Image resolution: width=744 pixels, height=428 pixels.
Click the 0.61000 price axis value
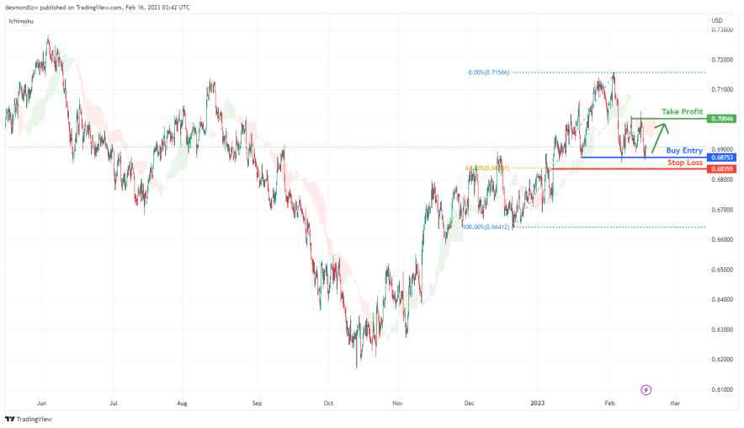click(722, 389)
